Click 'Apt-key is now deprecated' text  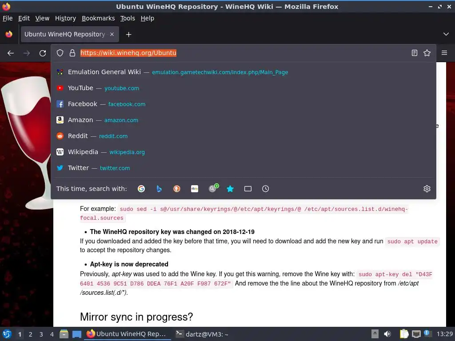coord(129,264)
